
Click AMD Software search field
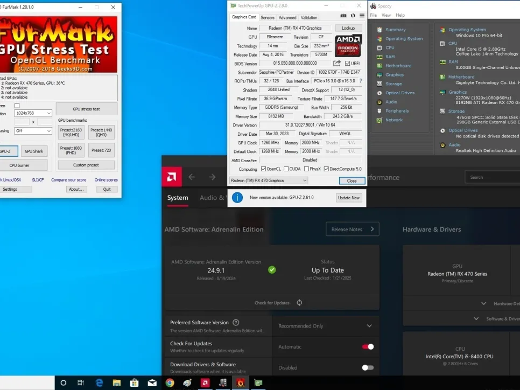coord(493,177)
